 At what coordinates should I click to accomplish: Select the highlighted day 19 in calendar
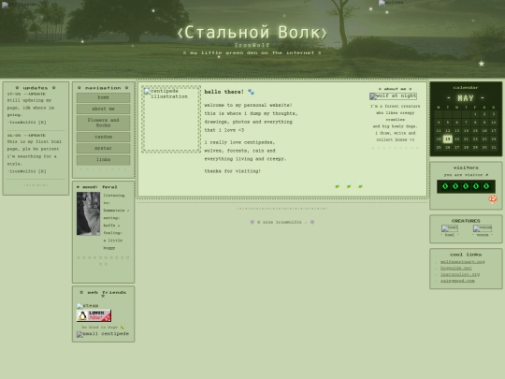447,138
